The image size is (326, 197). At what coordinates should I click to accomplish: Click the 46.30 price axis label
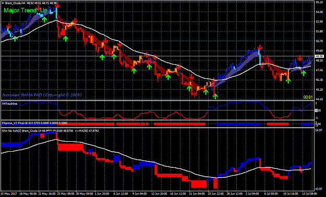pos(319,80)
